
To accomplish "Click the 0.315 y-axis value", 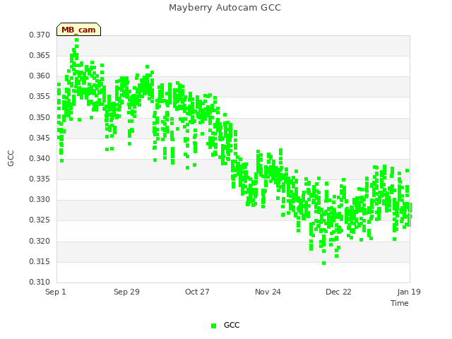I will point(40,262).
